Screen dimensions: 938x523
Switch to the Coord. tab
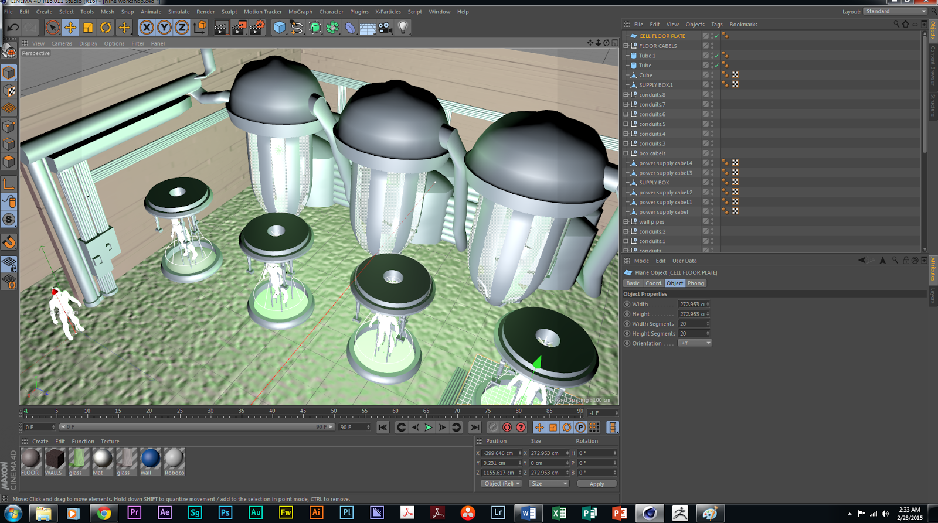click(653, 283)
